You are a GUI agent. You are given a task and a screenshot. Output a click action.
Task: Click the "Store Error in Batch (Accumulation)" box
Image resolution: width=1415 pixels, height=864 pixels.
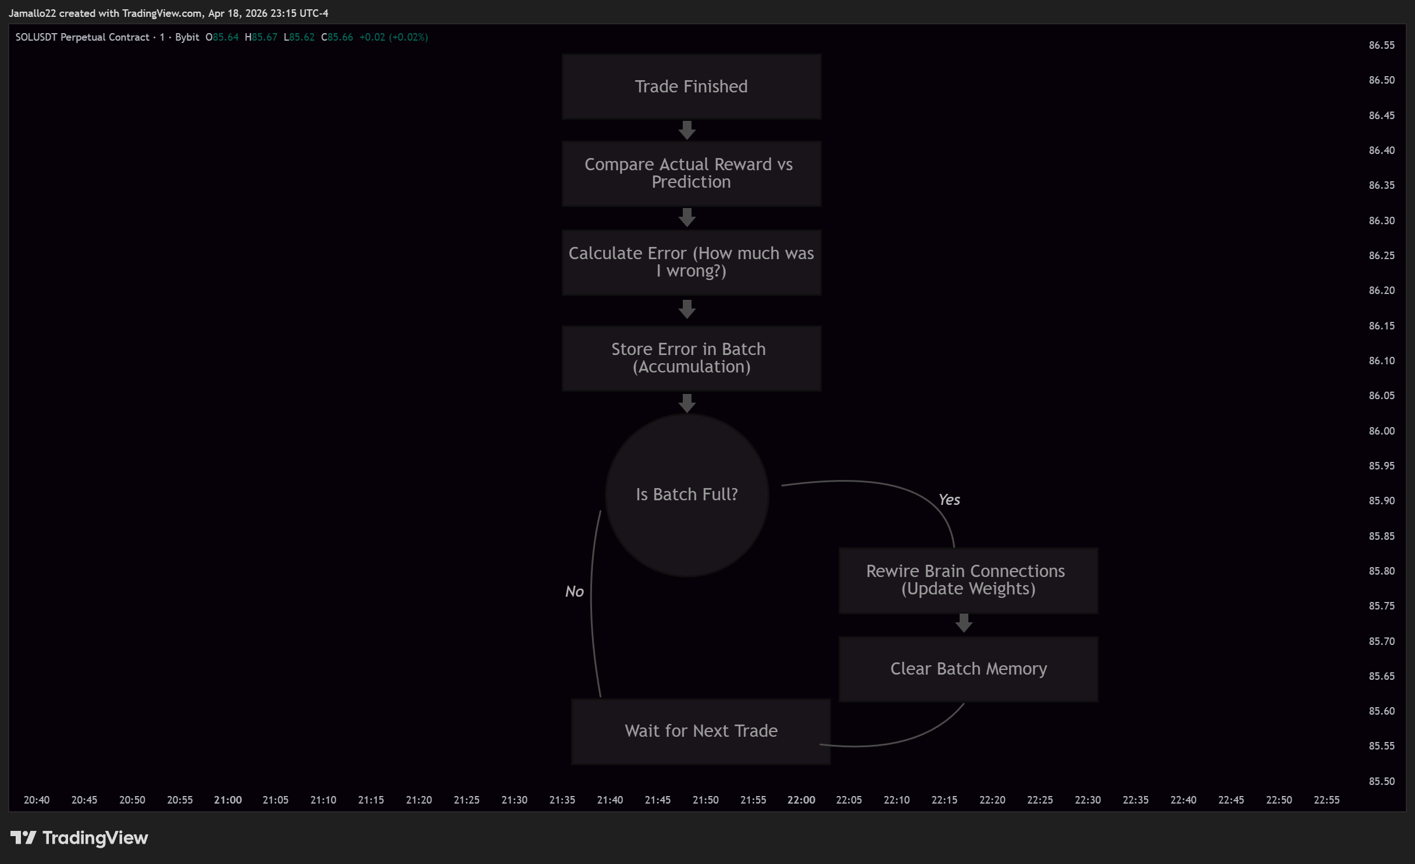pos(691,358)
